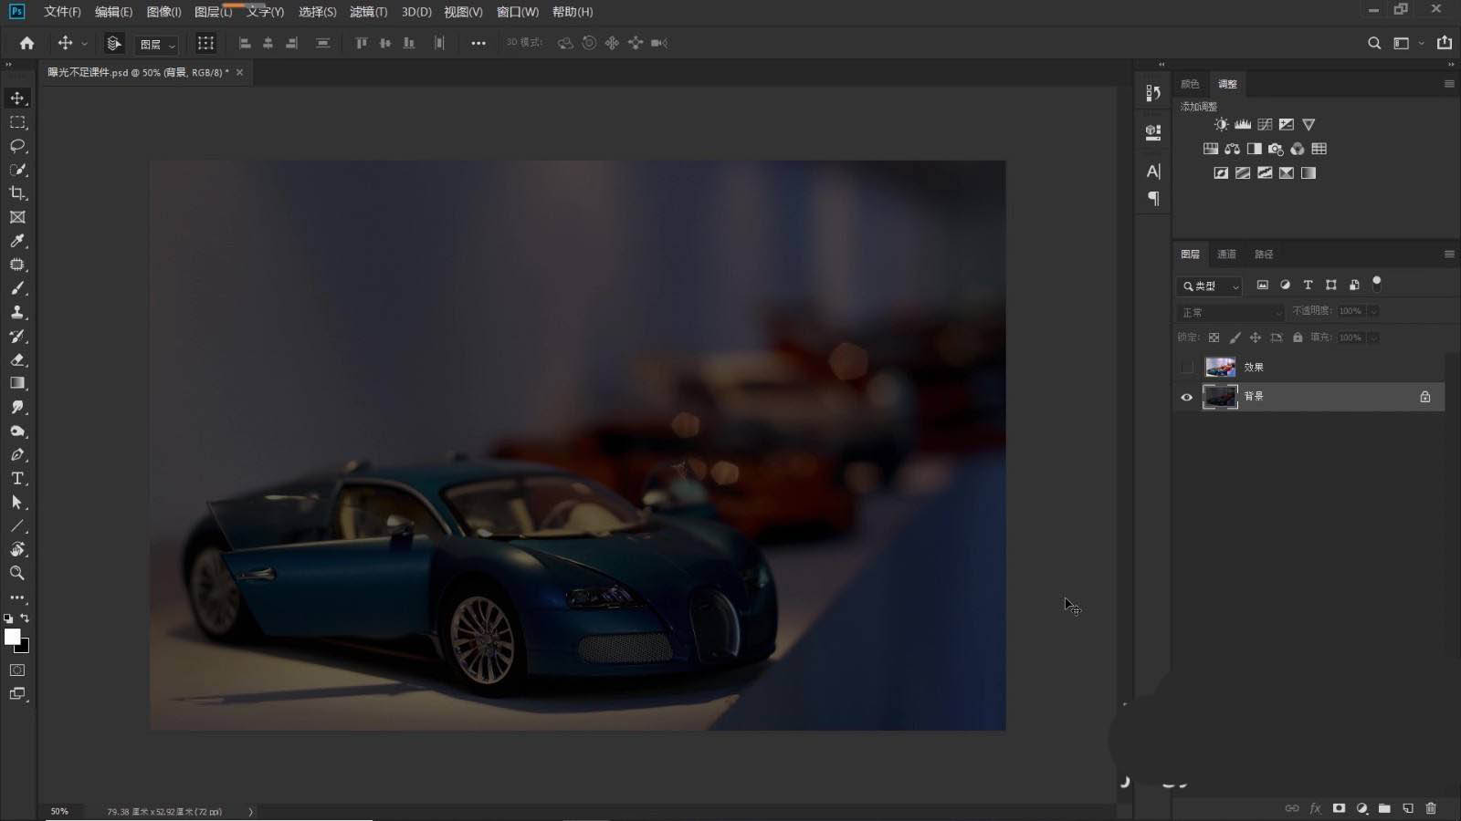
Task: Activate the Zoom tool
Action: click(17, 574)
